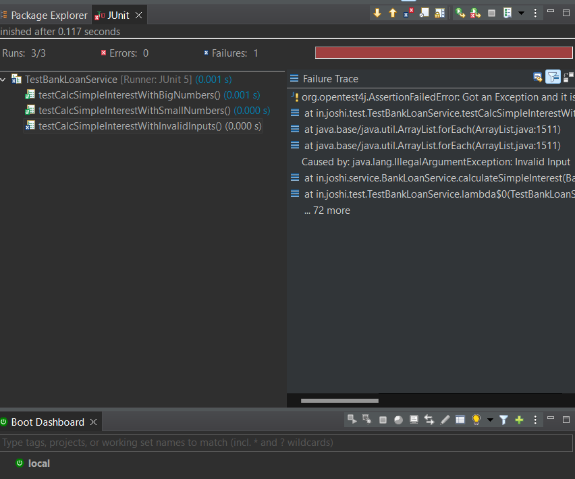The width and height of the screenshot is (575, 479).
Task: Click the red JUnit progress bar
Action: (x=443, y=53)
